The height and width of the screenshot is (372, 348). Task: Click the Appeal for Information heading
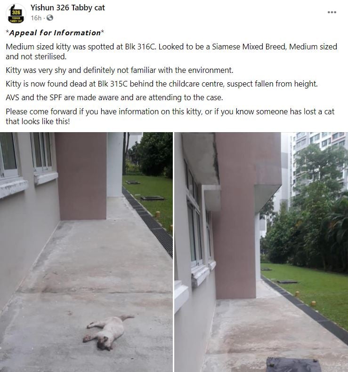point(55,33)
